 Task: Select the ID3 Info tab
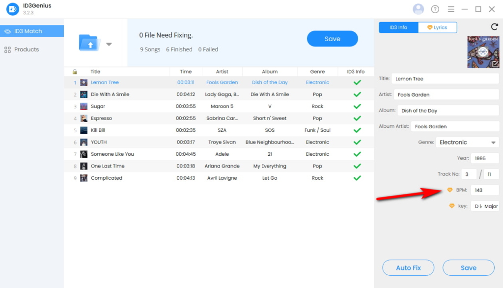click(398, 27)
